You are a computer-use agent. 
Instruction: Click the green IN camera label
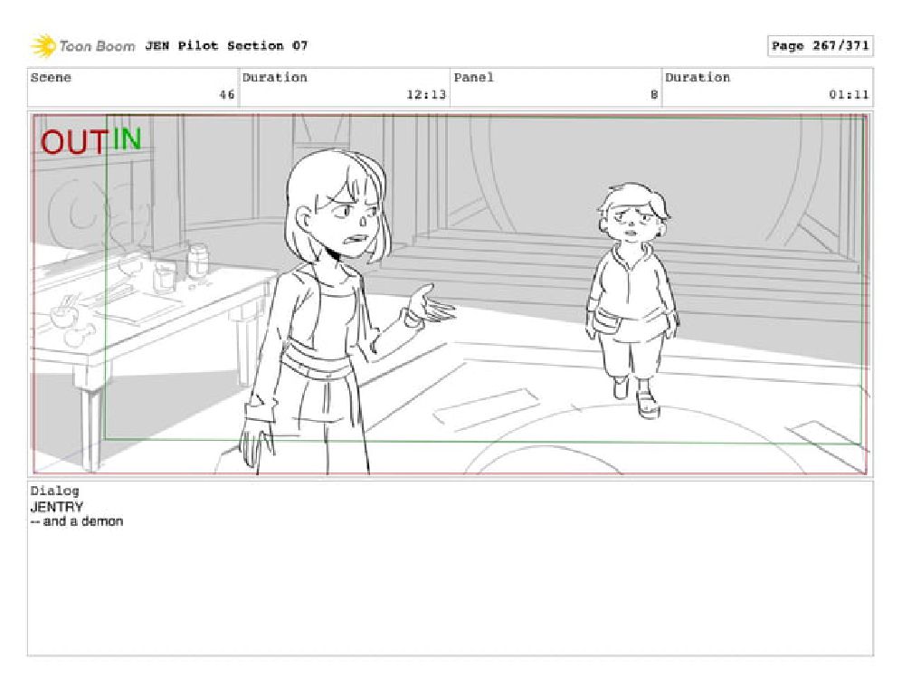(126, 138)
